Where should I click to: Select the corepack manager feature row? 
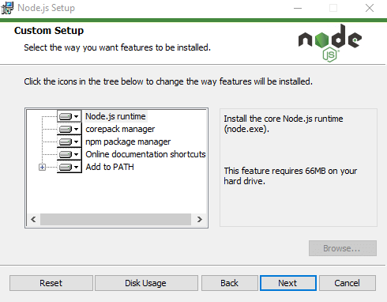click(120, 129)
